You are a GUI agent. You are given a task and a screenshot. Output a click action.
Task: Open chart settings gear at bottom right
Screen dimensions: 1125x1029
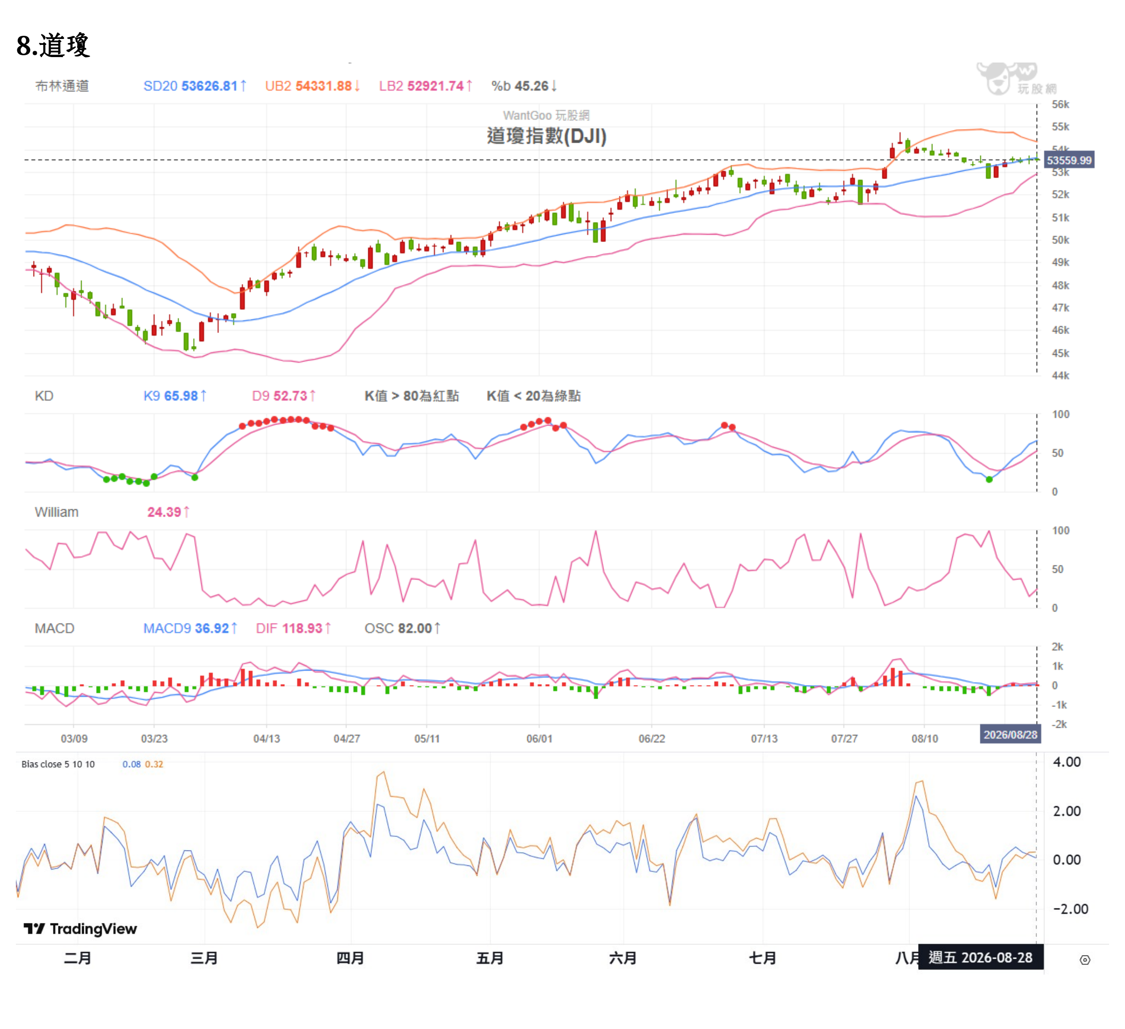coord(1084,960)
